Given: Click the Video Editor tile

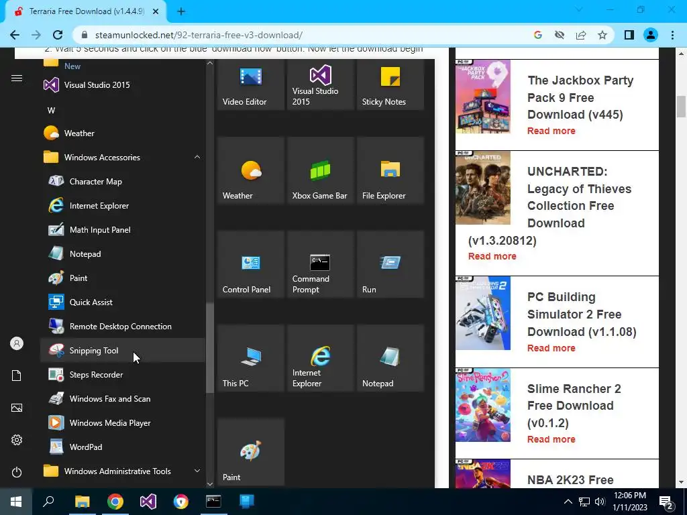Looking at the screenshot, I should 251,84.
